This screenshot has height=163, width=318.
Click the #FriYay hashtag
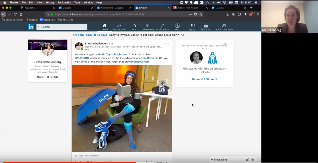pyautogui.click(x=106, y=54)
